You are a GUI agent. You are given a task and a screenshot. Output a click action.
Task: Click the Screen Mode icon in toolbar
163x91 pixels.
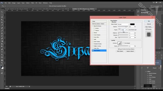(2, 73)
